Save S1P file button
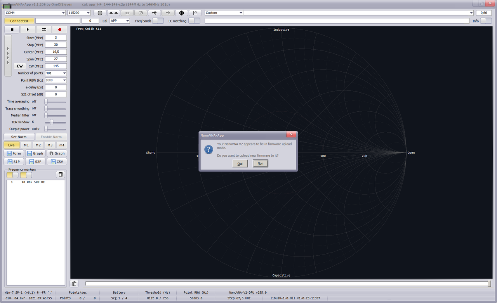The width and height of the screenshot is (497, 303). [x=14, y=162]
